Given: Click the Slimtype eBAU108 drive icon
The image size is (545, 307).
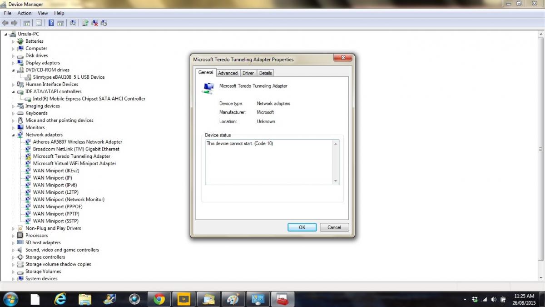Looking at the screenshot, I should (x=28, y=77).
